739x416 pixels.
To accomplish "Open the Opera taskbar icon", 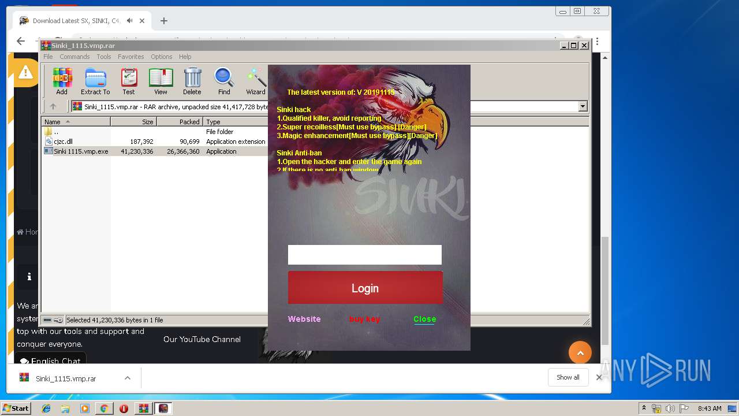I will [x=124, y=408].
